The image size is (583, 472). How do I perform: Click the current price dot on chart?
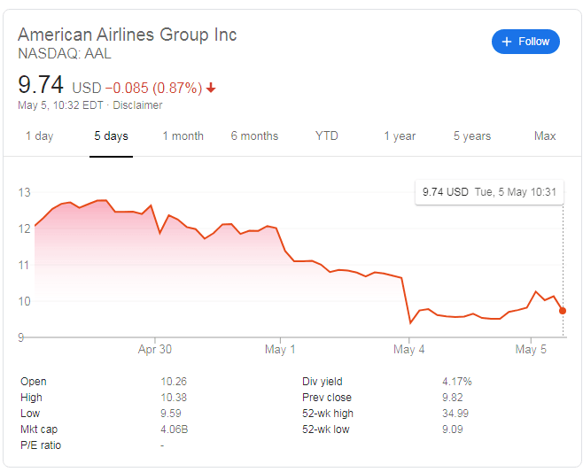[563, 310]
